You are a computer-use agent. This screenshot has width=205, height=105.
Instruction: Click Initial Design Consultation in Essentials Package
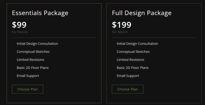coord(37,44)
